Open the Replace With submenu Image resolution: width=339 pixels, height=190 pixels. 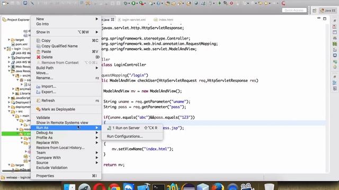[x=66, y=142]
